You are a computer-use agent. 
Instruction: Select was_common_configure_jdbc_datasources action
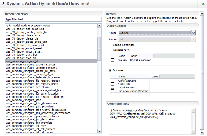(x=31, y=103)
